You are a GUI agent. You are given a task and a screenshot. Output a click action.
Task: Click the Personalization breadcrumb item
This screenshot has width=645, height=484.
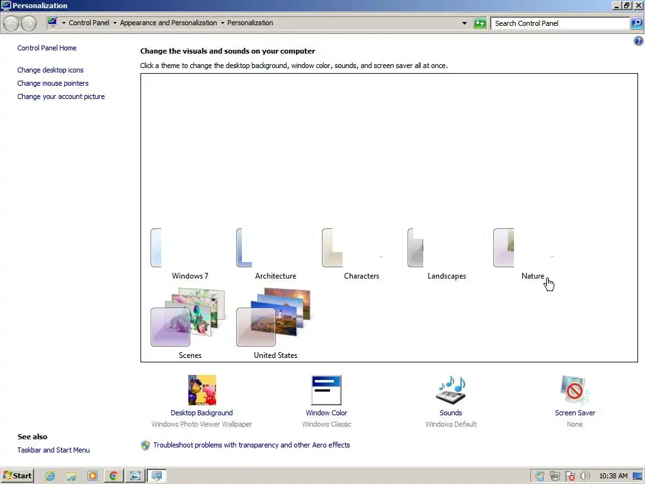250,23
